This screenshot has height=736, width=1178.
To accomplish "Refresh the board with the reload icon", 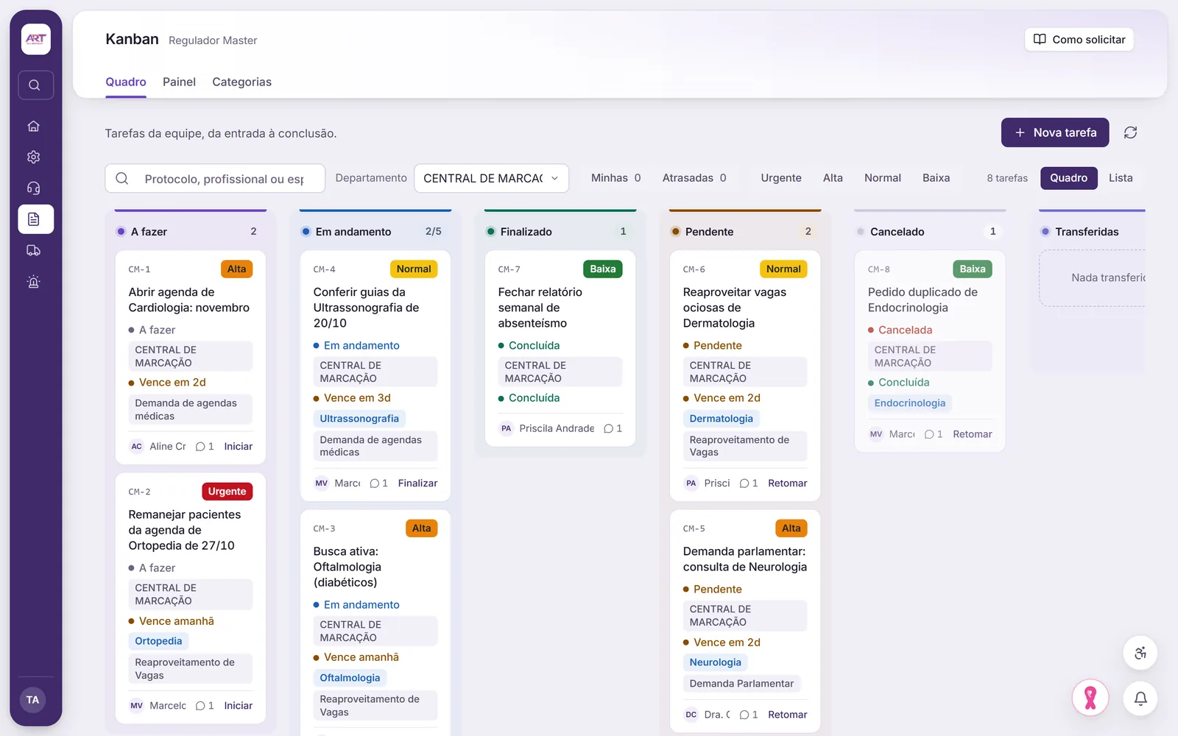I will [x=1130, y=132].
